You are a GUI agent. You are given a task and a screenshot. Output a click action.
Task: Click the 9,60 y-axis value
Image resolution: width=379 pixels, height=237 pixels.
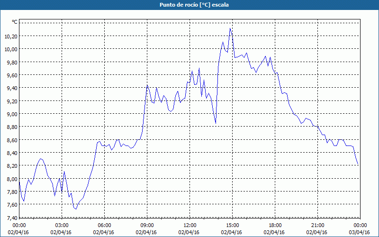(x=12, y=75)
